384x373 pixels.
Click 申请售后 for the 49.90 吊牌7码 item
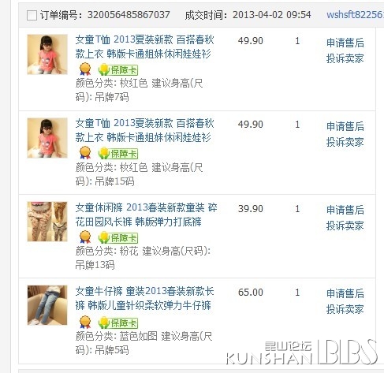click(x=345, y=43)
